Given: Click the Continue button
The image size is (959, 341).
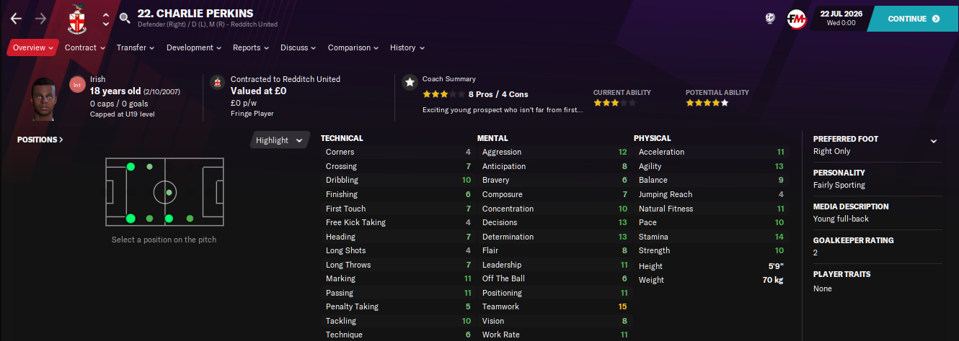Looking at the screenshot, I should coord(913,19).
